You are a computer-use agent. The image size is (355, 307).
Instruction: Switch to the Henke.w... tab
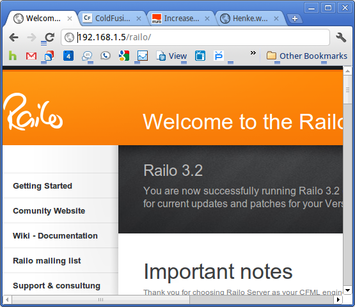(249, 19)
